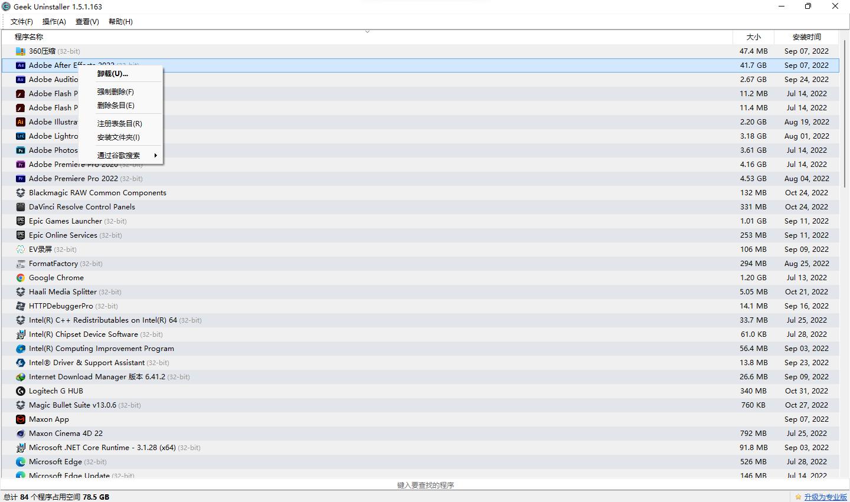The image size is (850, 502).
Task: Click the Internet Download Manager icon
Action: [21, 377]
